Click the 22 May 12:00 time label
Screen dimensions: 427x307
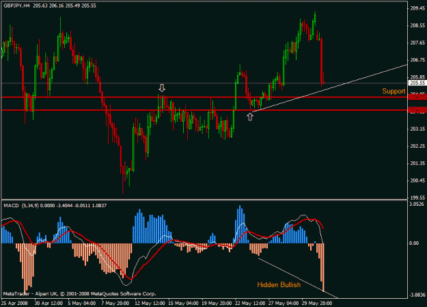[x=250, y=303]
